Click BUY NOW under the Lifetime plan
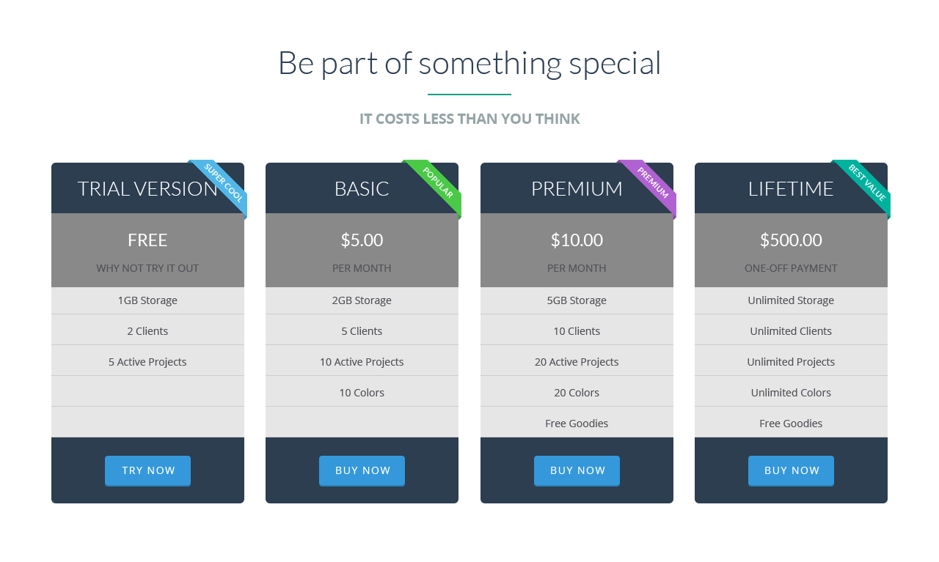939x562 pixels. tap(791, 470)
